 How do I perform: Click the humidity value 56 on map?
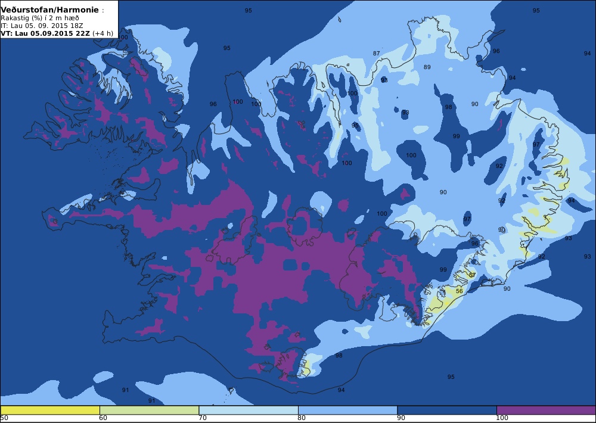coord(459,291)
